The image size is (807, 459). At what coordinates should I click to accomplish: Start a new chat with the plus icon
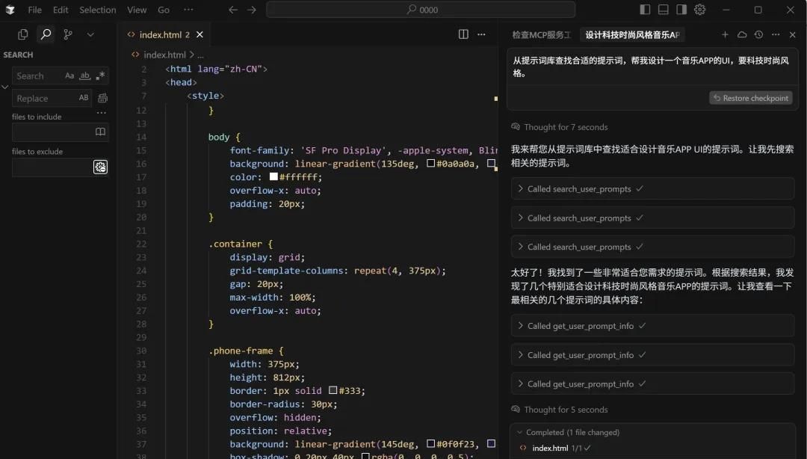pyautogui.click(x=725, y=34)
